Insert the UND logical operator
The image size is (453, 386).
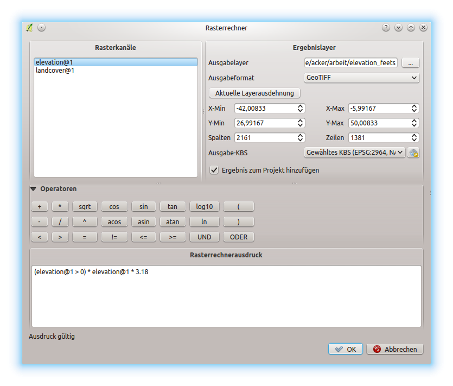[x=204, y=237]
